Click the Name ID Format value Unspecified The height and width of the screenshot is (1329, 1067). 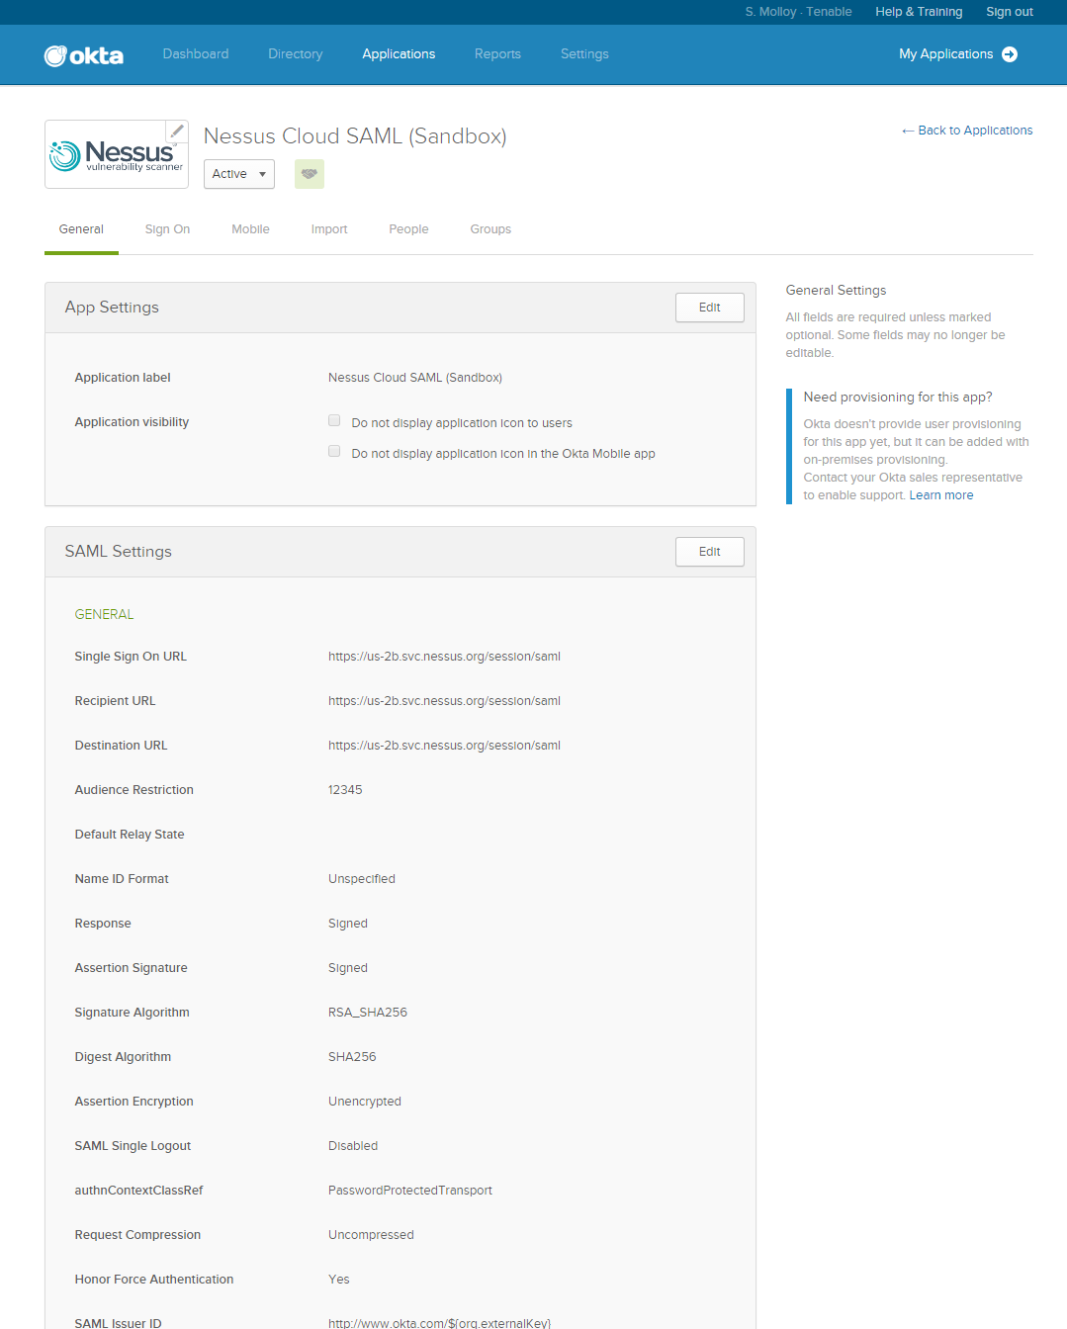(x=362, y=879)
